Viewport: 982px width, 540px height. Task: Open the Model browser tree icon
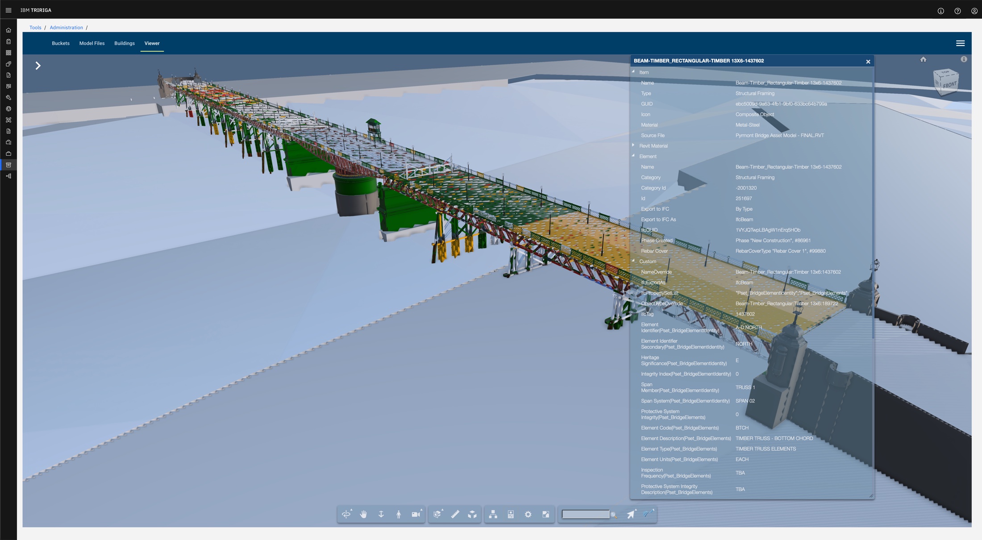(x=493, y=514)
